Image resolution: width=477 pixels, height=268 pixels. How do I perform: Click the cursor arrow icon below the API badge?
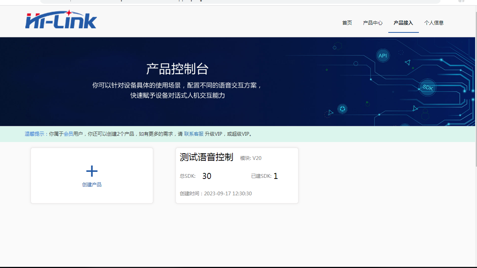tap(408, 62)
